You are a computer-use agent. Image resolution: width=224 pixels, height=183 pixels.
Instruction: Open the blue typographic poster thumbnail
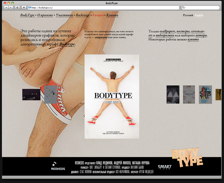pyautogui.click(x=205, y=94)
